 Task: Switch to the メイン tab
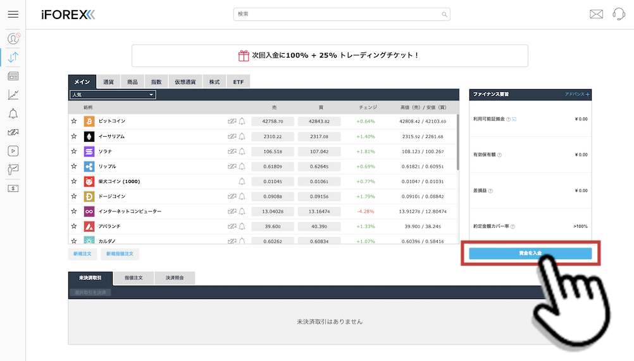coord(82,82)
